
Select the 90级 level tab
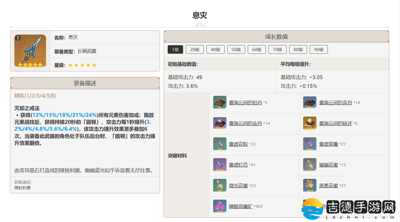(x=319, y=50)
